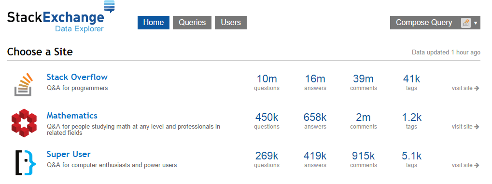Screen dimensions: 492x184
Task: Click Super User's 269k questions count
Action: click(267, 156)
